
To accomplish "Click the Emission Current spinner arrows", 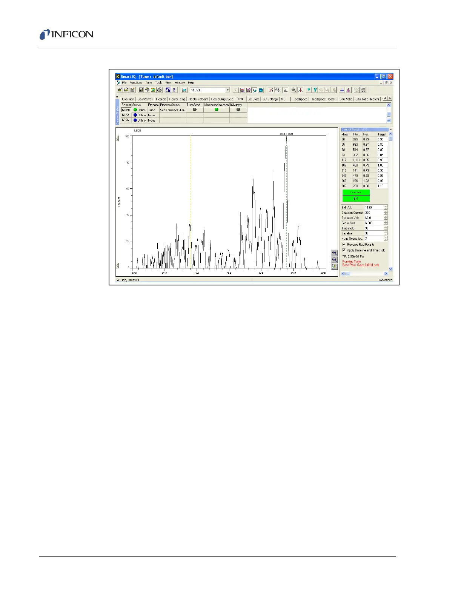I will click(x=386, y=213).
